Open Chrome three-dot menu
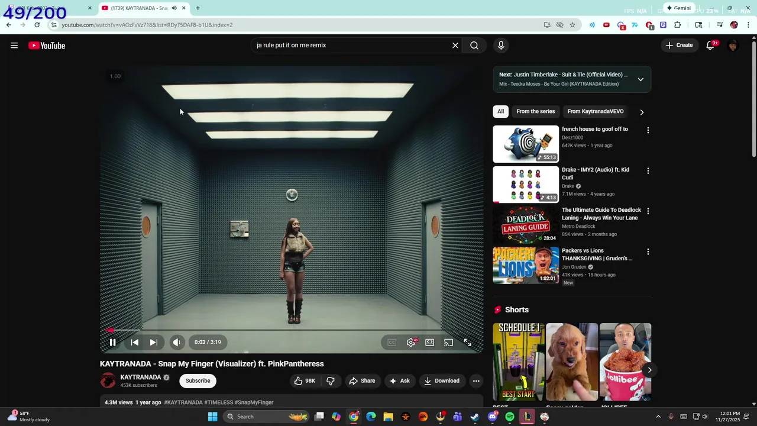757x426 pixels. [749, 25]
